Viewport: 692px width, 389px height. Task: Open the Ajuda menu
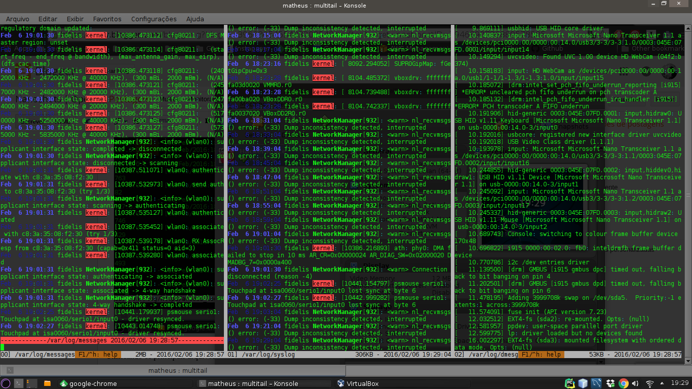(195, 19)
